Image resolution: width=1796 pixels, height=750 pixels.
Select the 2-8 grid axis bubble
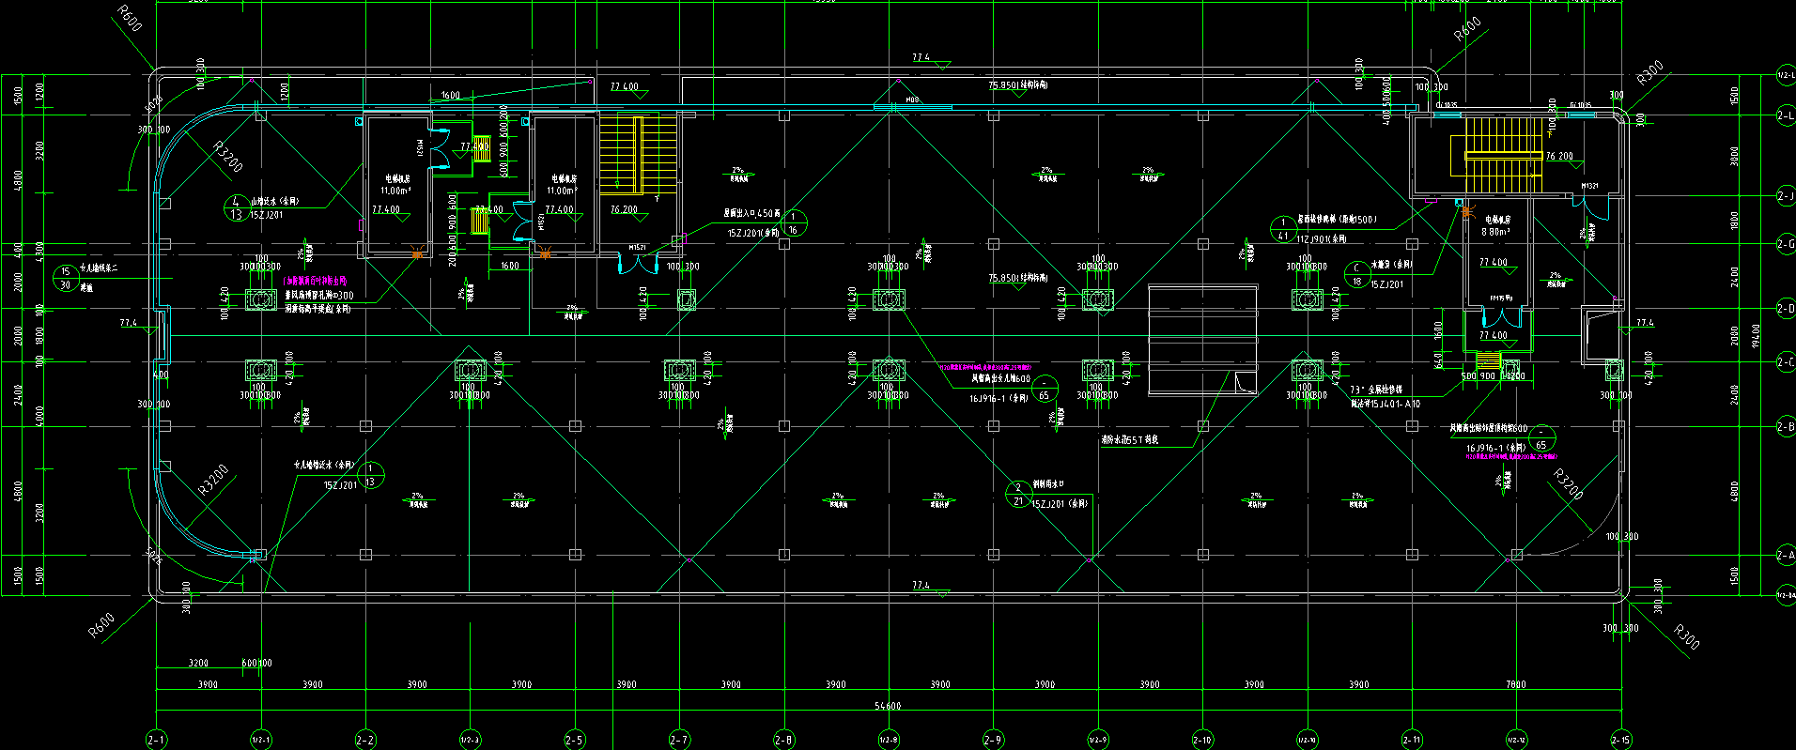coord(783,740)
